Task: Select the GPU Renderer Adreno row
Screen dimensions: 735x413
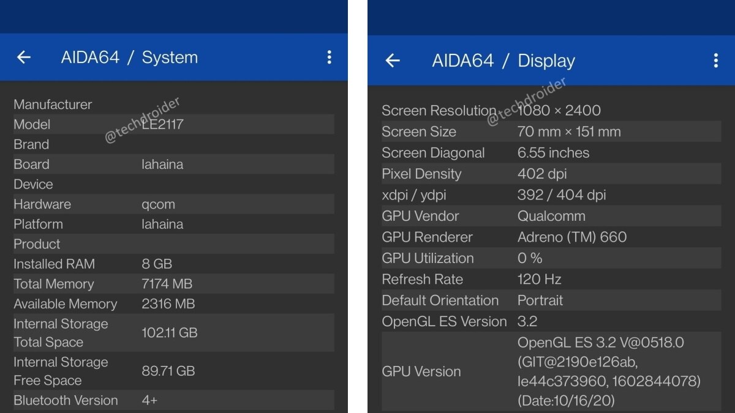Action: tap(551, 237)
